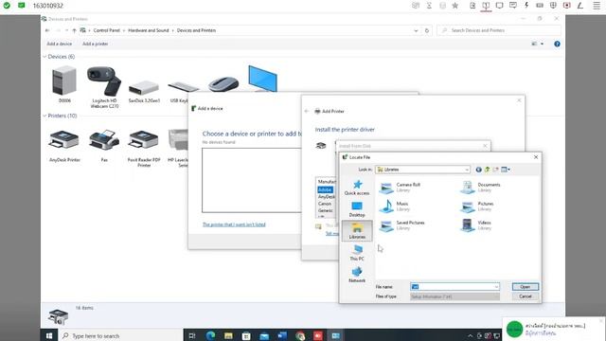The width and height of the screenshot is (606, 341).
Task: Select Libraries in Locate File sidebar
Action: pyautogui.click(x=357, y=231)
